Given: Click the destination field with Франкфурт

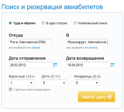Looking at the screenshot, I should [x=88, y=42].
